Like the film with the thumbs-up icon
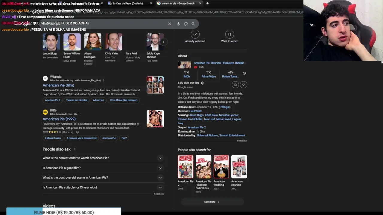383x215 pixels. [235, 85]
